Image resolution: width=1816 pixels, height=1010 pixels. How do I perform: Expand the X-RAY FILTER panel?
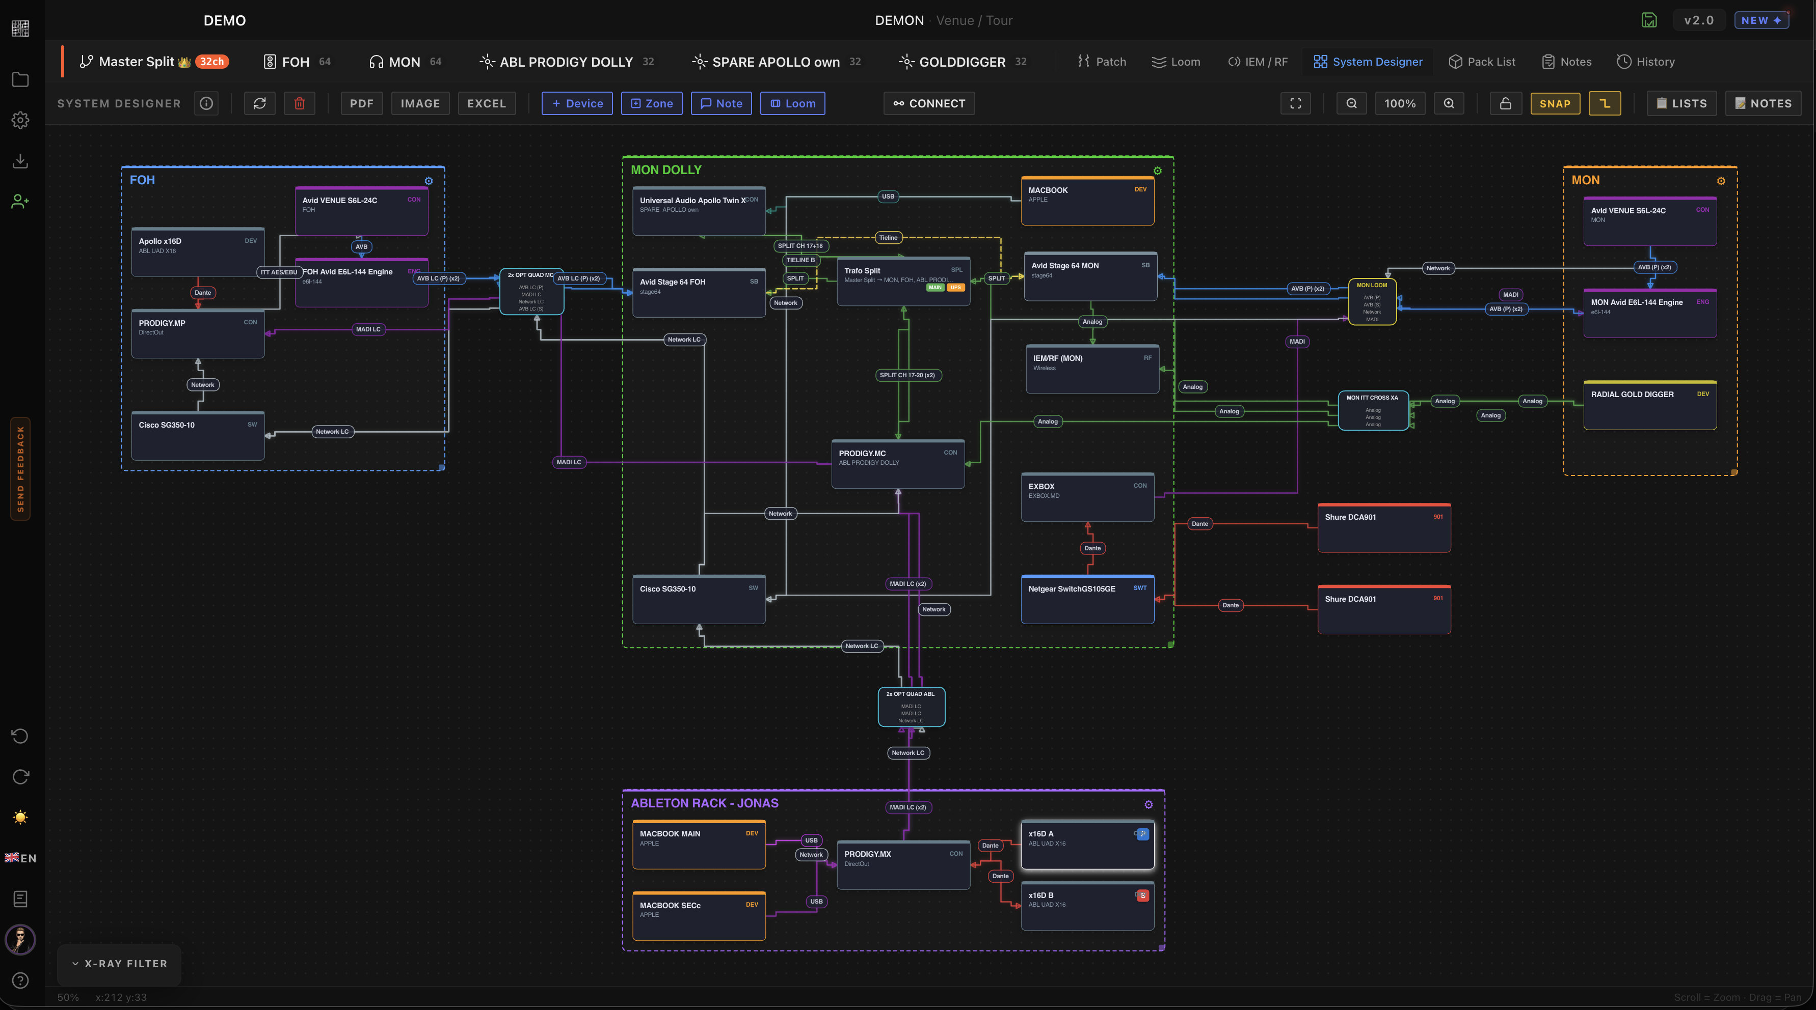pos(119,964)
